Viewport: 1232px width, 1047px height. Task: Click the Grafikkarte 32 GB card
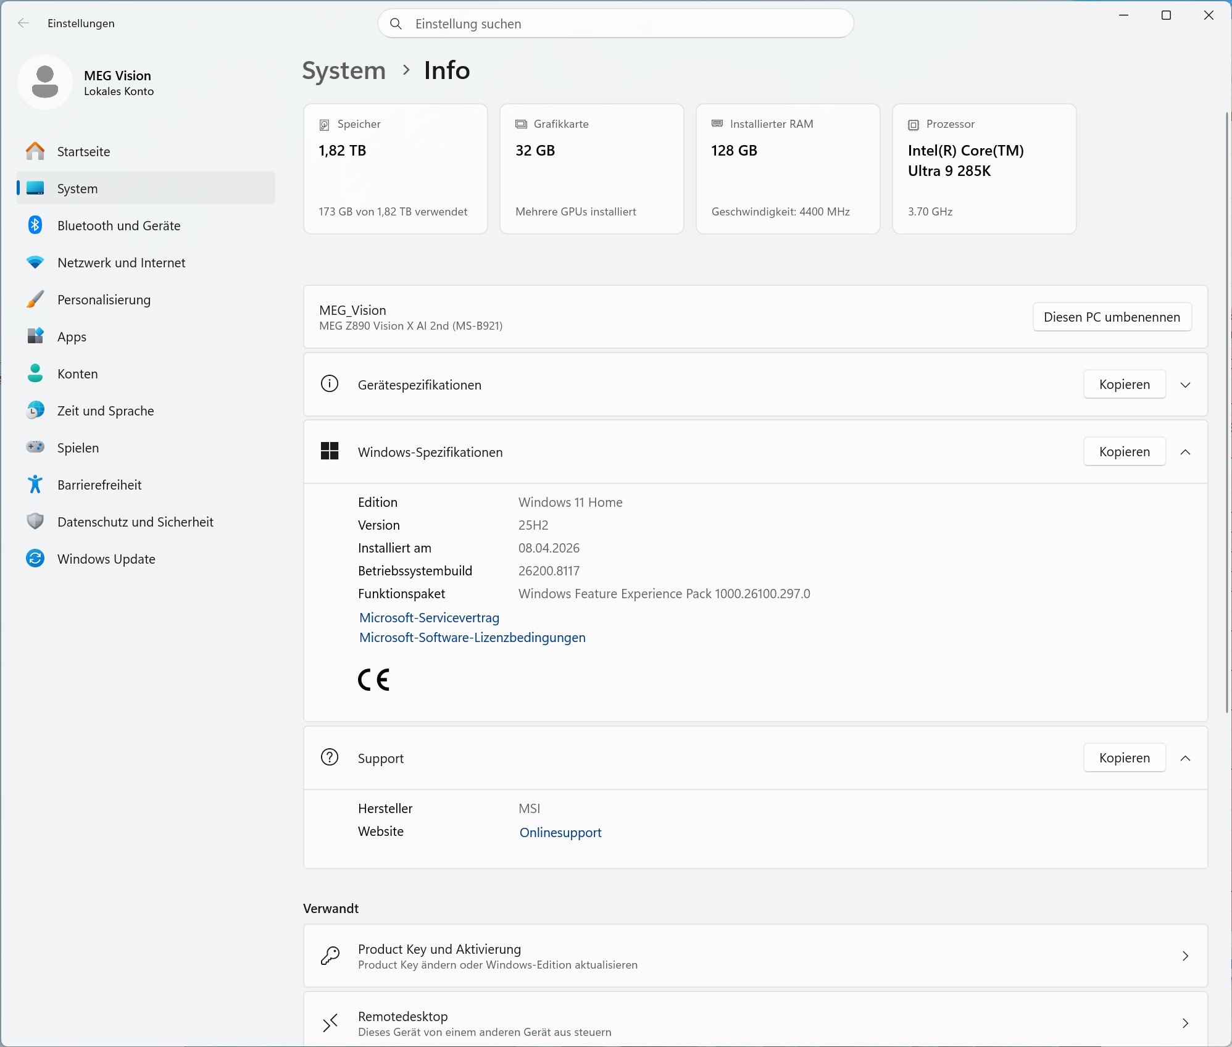[591, 169]
